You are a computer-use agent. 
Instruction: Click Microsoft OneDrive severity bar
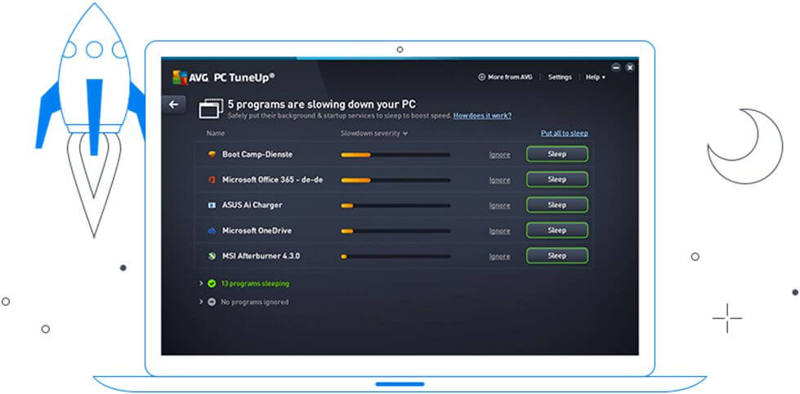click(396, 231)
